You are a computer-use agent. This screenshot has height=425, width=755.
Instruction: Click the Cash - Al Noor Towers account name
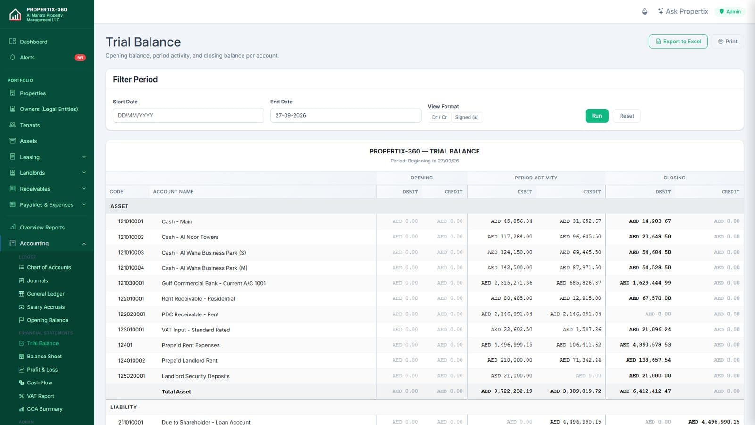[x=190, y=237]
